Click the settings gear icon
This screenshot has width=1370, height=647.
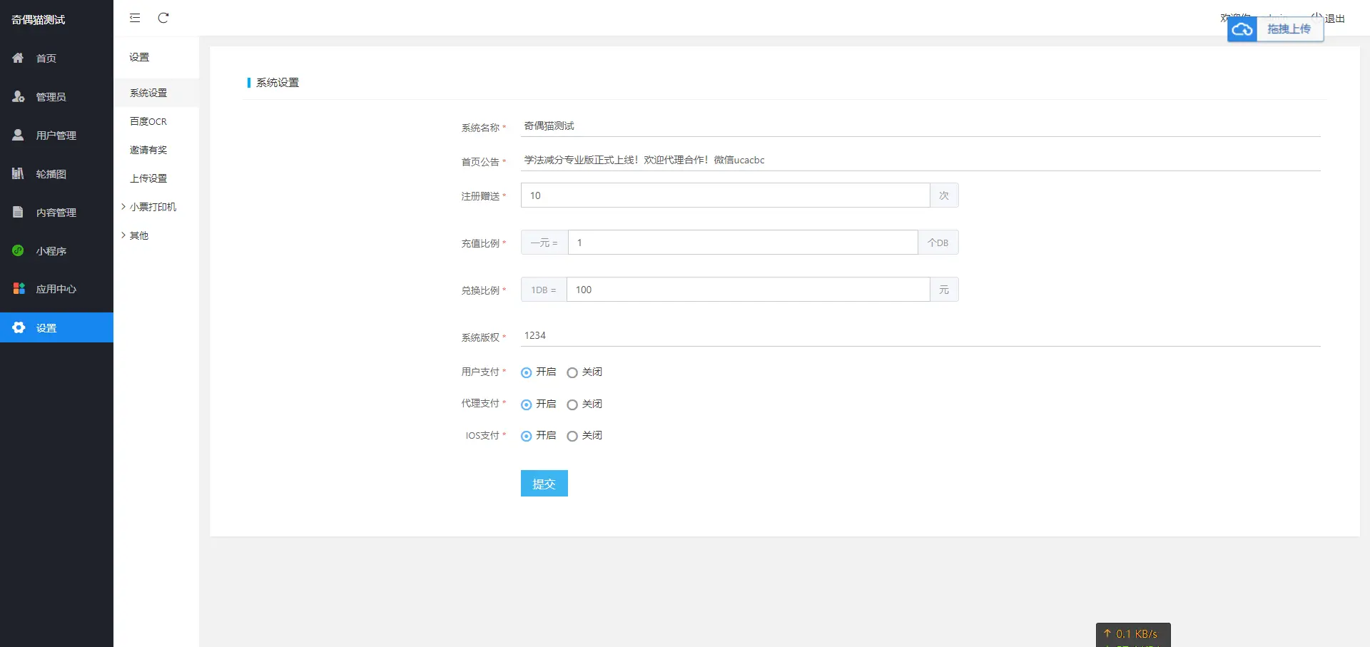[x=19, y=327]
